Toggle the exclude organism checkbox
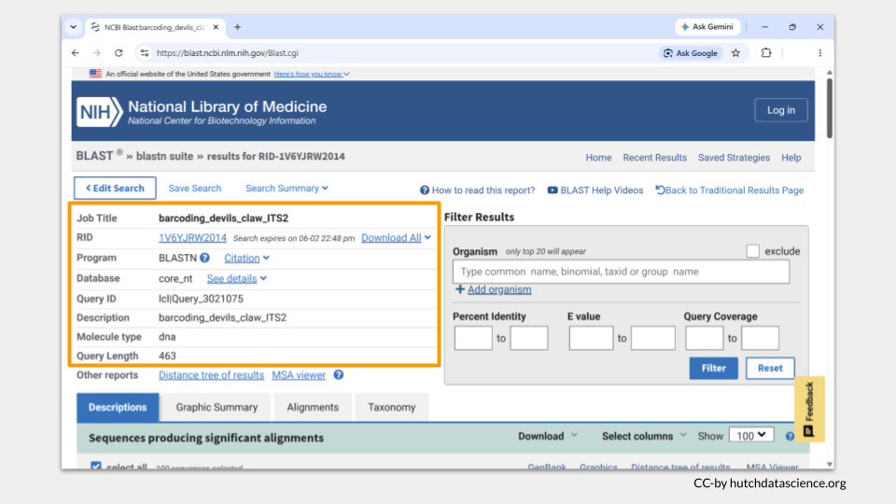 coord(752,251)
